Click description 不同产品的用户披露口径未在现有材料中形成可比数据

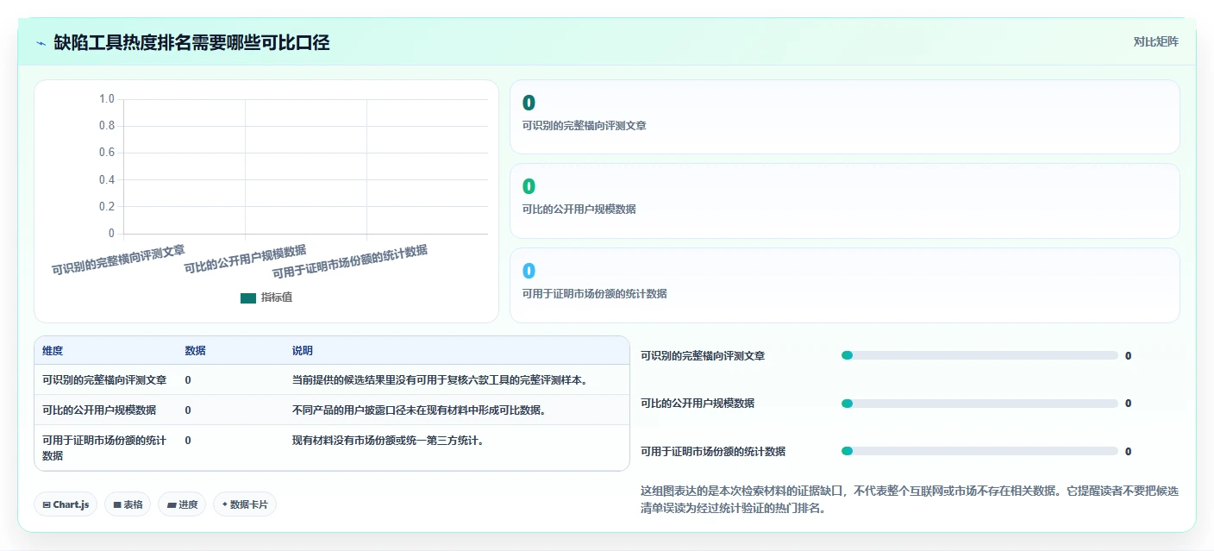pos(419,410)
